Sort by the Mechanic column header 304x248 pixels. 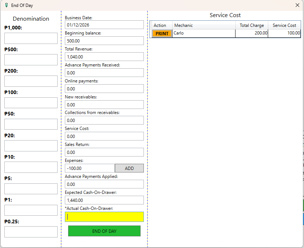click(204, 25)
